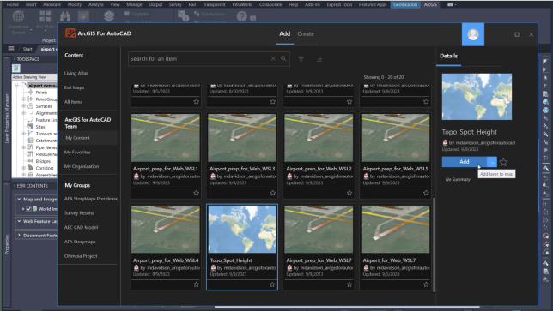Open the ArcGIS ribbon tab
Image resolution: width=553 pixels, height=311 pixels.
[x=430, y=4]
